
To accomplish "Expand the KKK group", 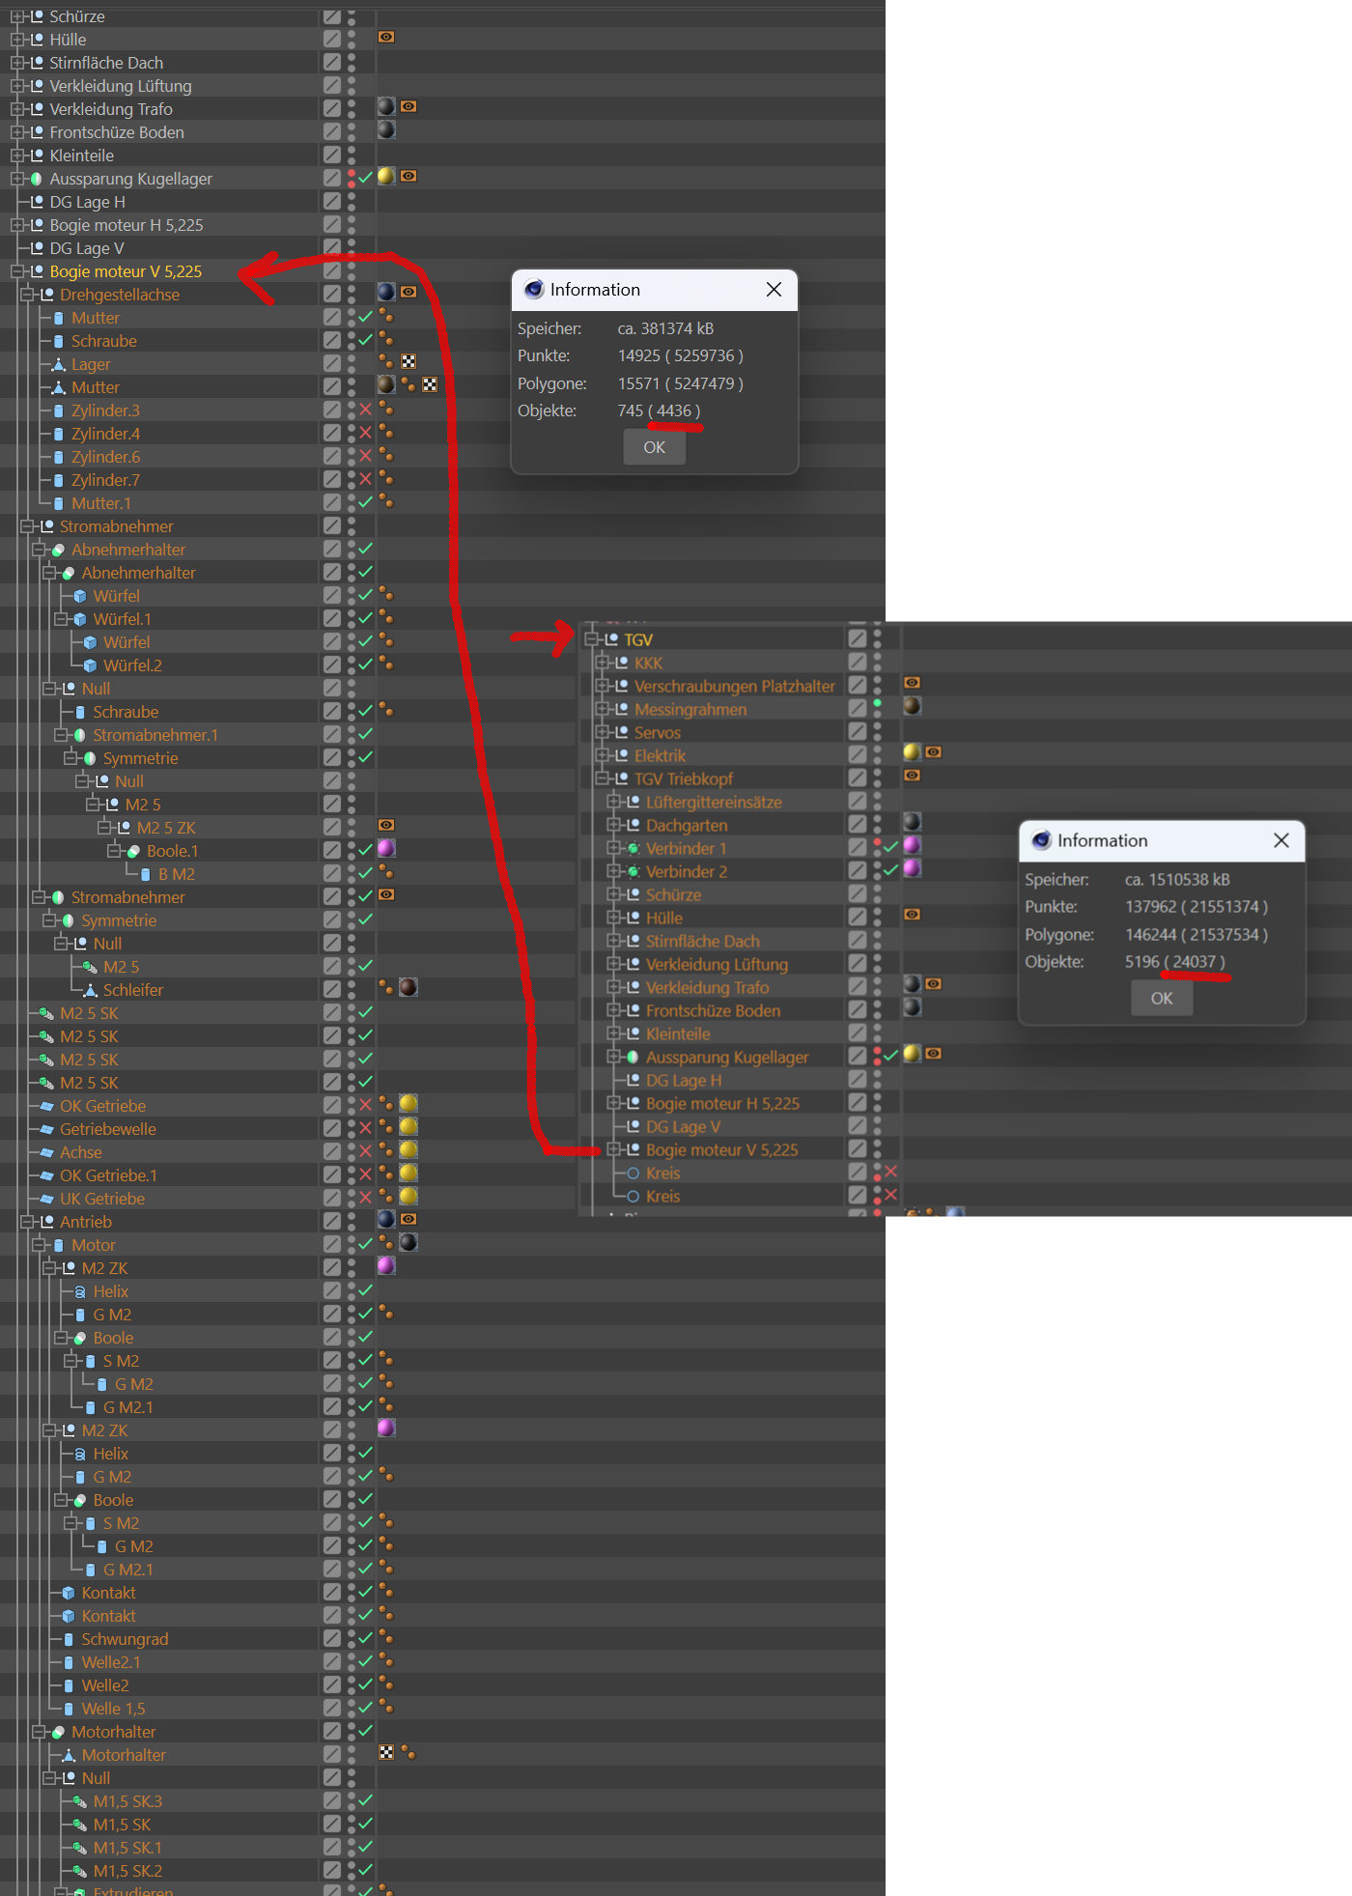I will tap(603, 663).
